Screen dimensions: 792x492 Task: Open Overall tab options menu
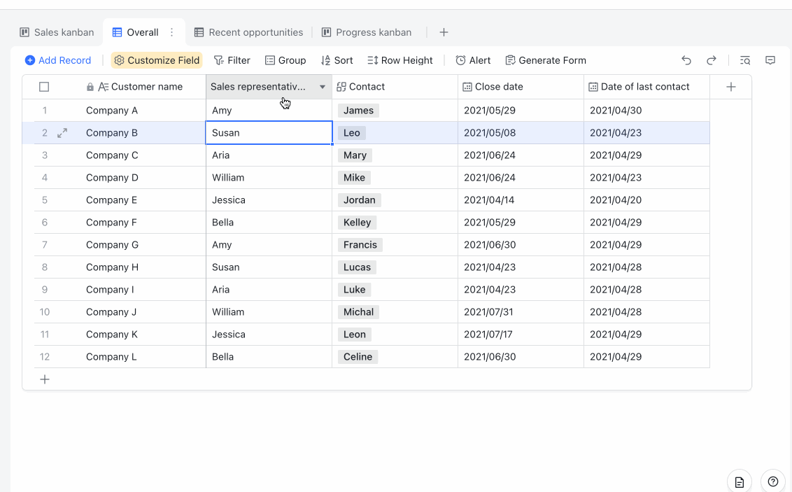click(x=171, y=32)
